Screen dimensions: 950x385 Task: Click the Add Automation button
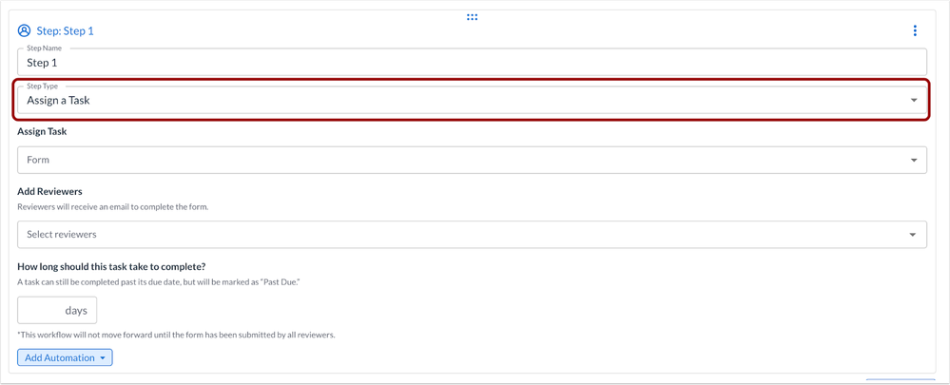click(x=59, y=358)
